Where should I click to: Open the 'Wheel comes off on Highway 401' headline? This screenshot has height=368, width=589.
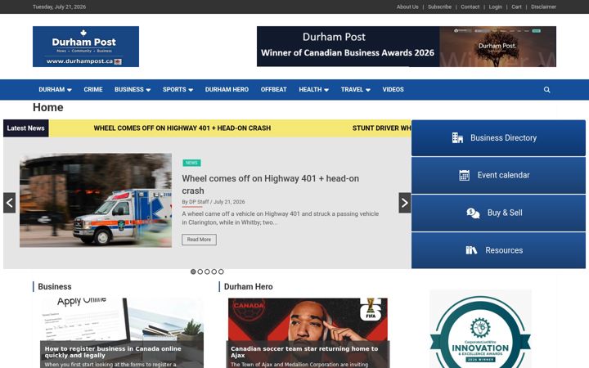[271, 184]
